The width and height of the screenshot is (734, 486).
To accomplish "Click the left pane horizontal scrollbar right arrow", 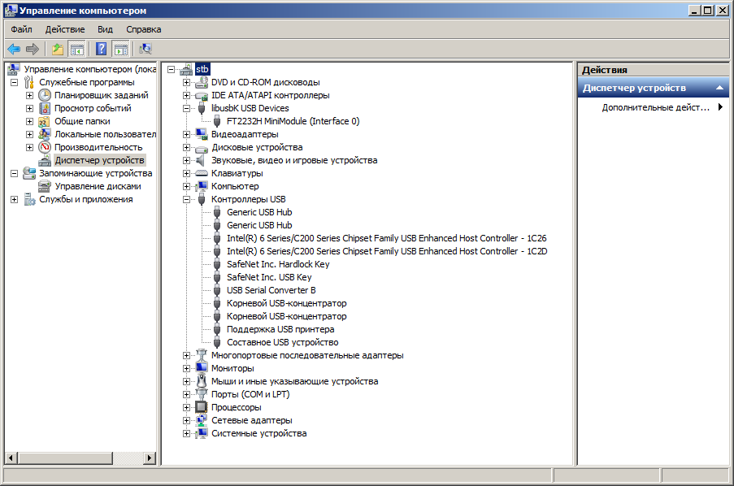I will pyautogui.click(x=150, y=458).
